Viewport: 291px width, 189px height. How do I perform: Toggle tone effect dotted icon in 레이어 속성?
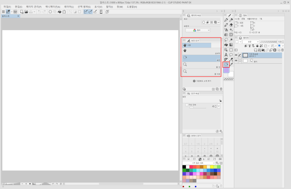(212, 22)
